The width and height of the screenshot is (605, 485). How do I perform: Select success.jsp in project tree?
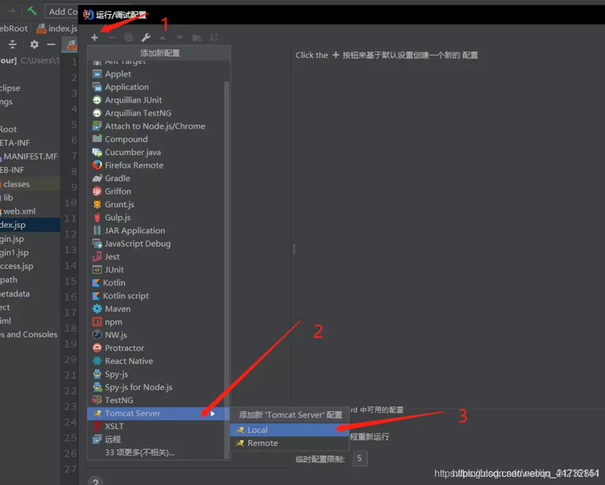click(30, 266)
